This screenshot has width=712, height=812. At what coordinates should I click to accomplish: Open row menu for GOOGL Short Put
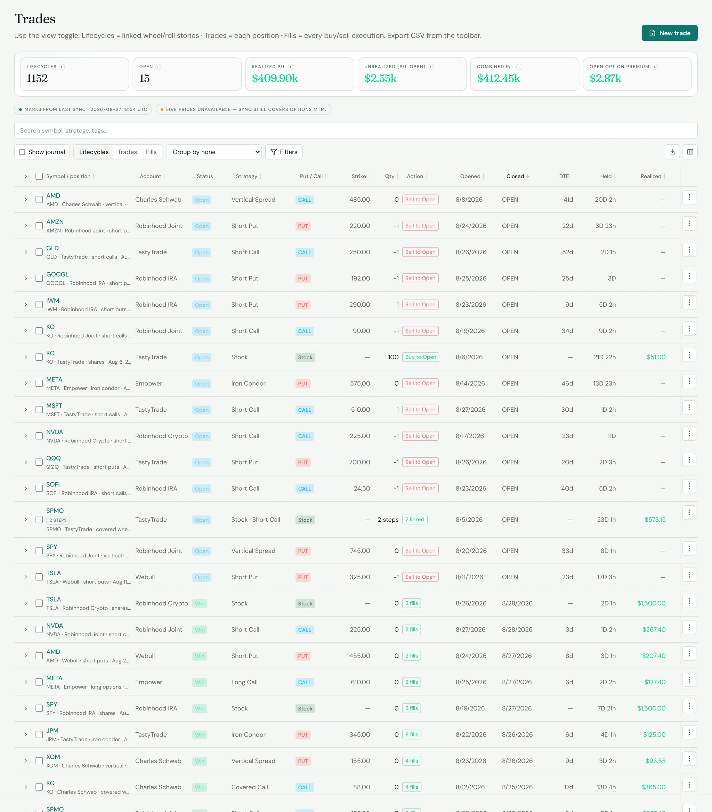(x=689, y=276)
